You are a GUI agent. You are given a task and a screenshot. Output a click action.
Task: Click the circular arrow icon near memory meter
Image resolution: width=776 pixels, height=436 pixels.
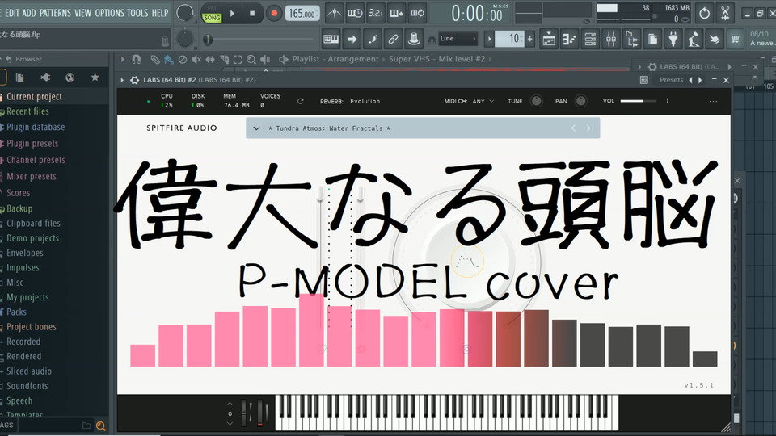pos(704,14)
